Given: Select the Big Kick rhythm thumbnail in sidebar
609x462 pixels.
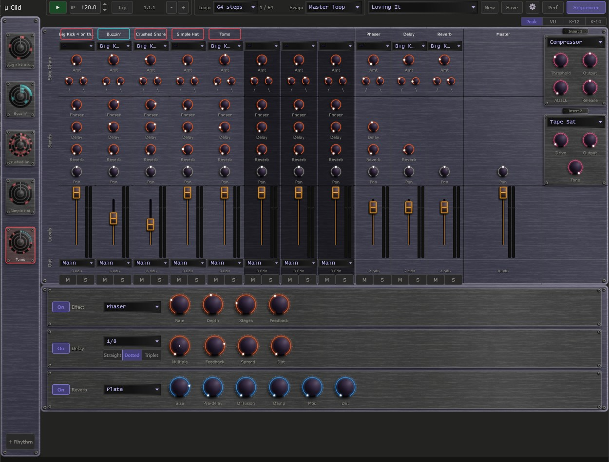Looking at the screenshot, I should (20, 51).
